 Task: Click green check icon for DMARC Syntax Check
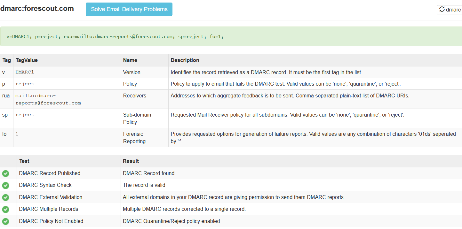tap(6, 185)
